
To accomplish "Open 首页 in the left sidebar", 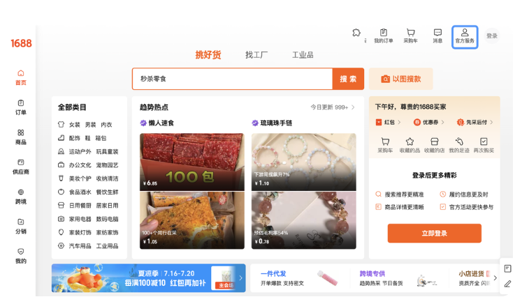I will tap(21, 77).
